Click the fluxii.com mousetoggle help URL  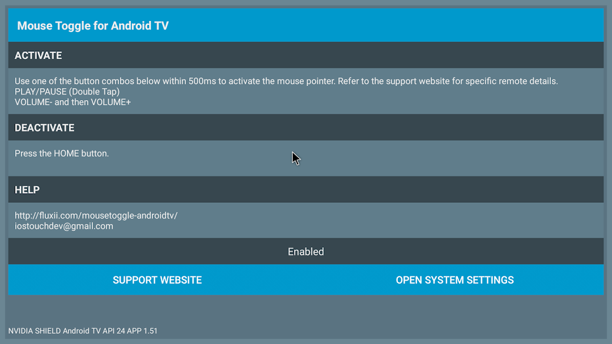(96, 216)
